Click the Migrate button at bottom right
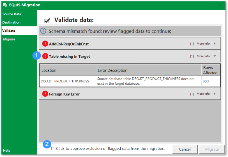 (212, 149)
